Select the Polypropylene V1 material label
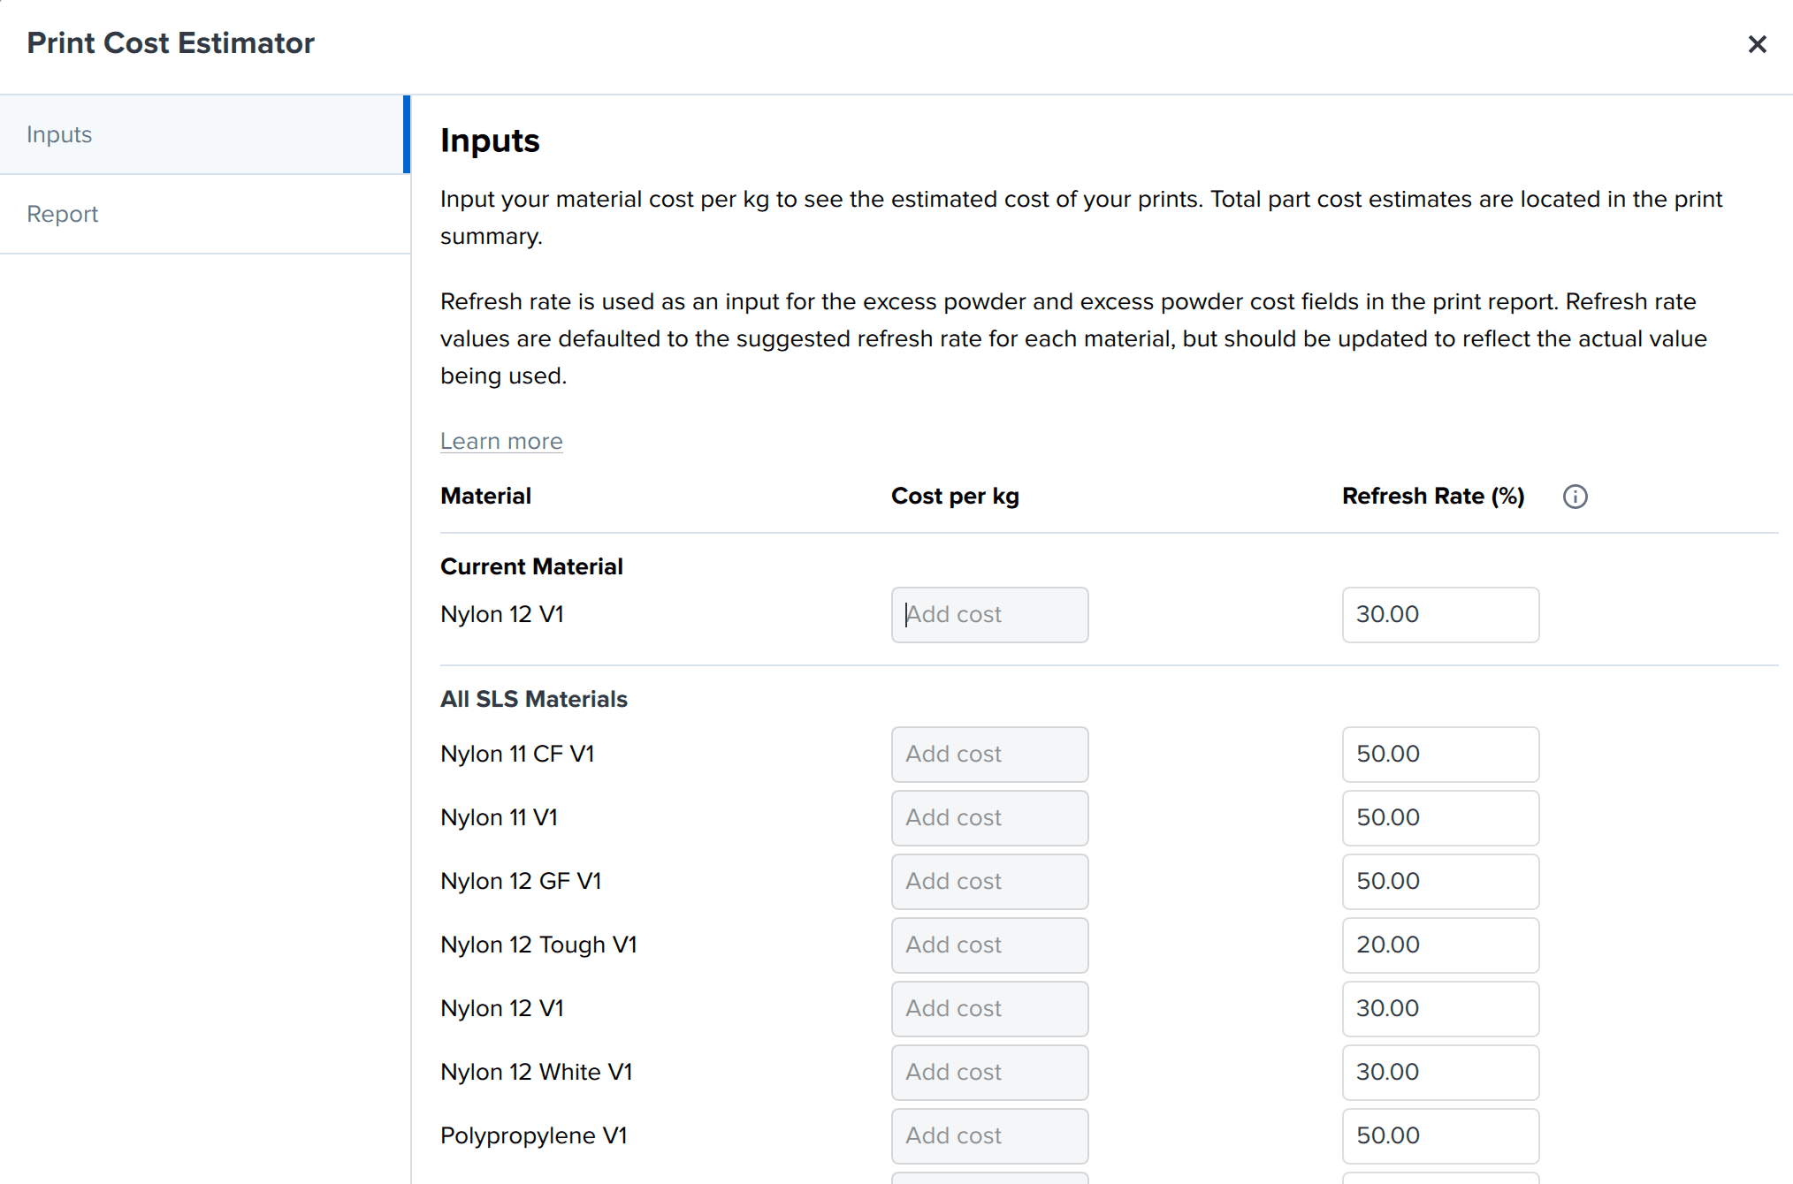1793x1184 pixels. (534, 1135)
